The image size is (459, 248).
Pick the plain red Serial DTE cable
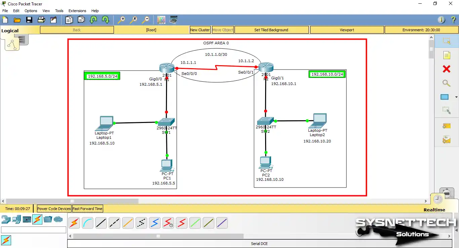tap(181, 223)
